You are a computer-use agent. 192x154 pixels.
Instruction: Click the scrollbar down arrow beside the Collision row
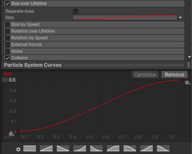coord(189,57)
